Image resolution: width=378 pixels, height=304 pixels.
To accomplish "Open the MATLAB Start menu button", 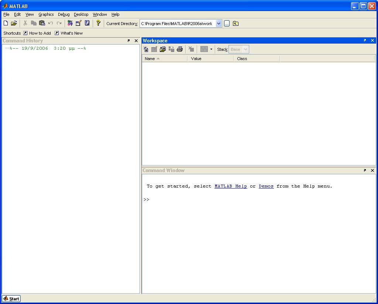I will 11,299.
